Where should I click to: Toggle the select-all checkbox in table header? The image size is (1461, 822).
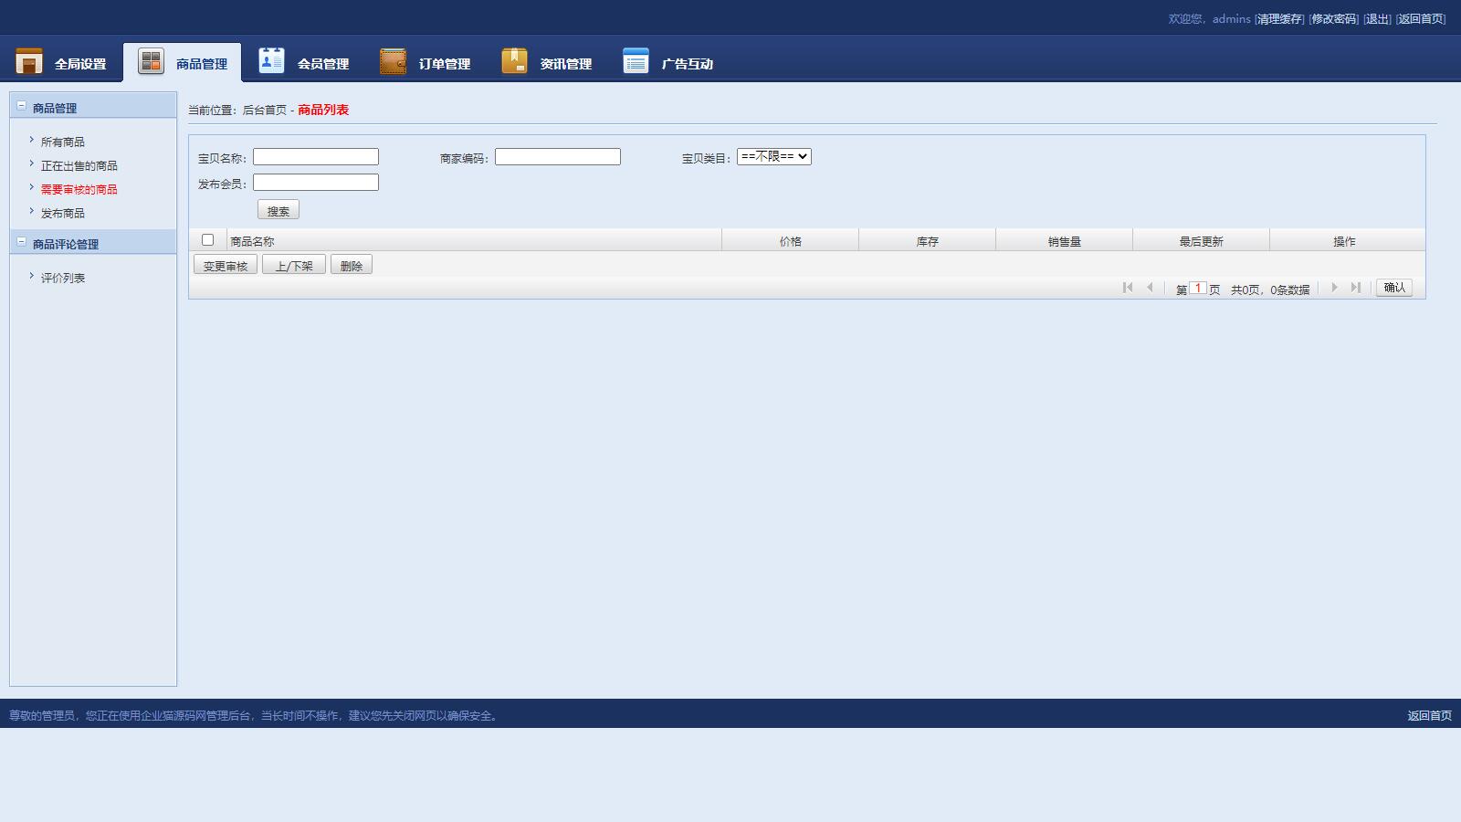tap(207, 240)
